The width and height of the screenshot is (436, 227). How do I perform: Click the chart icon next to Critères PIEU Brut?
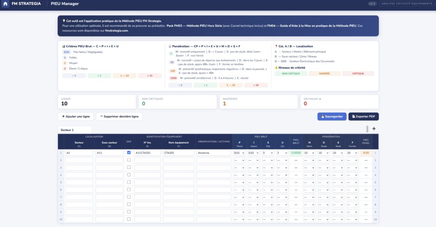coord(63,46)
